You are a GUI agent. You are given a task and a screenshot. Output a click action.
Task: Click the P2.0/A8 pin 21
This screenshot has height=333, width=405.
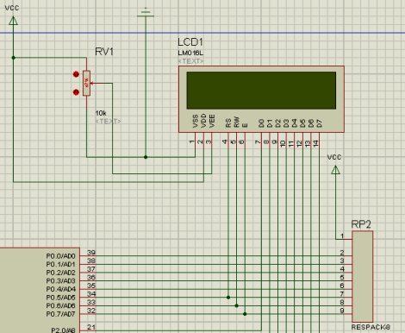pyautogui.click(x=91, y=330)
